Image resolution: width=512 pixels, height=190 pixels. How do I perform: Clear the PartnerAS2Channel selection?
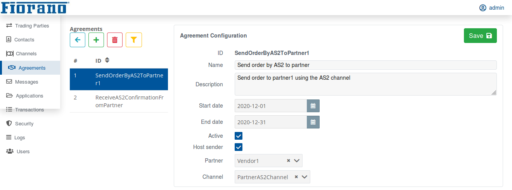tap(296, 177)
